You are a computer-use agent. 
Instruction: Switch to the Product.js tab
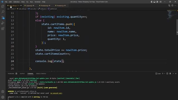[60, 6]
